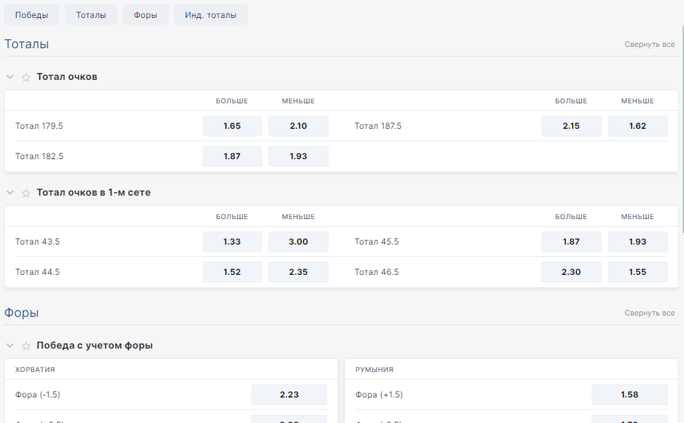684x423 pixels.
Task: Click the Тотал 179.5 row label
Action: pyautogui.click(x=39, y=126)
